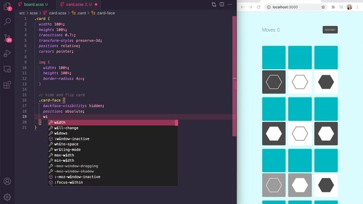Select ':-moz-window-inactive' suggestion
Image resolution: width=363 pixels, height=204 pixels.
click(113, 177)
